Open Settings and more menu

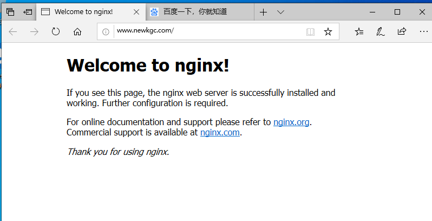click(x=423, y=32)
